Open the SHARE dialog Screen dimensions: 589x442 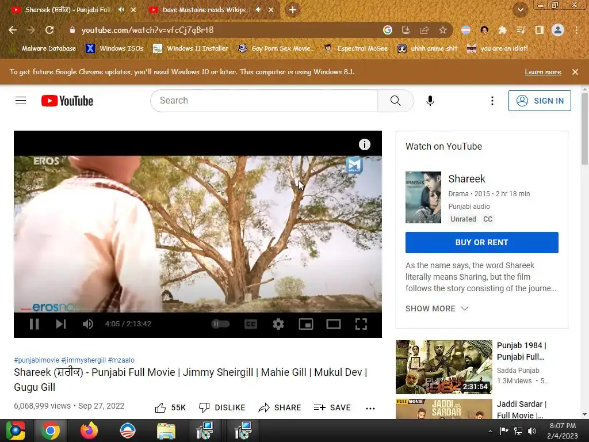coord(280,408)
